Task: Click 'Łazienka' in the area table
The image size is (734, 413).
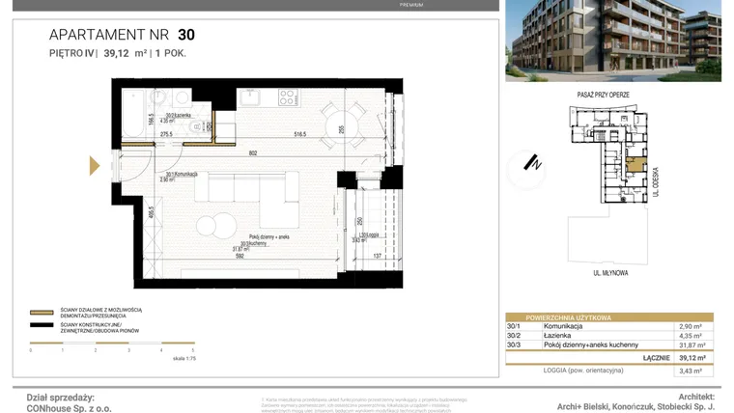Action: [557, 336]
